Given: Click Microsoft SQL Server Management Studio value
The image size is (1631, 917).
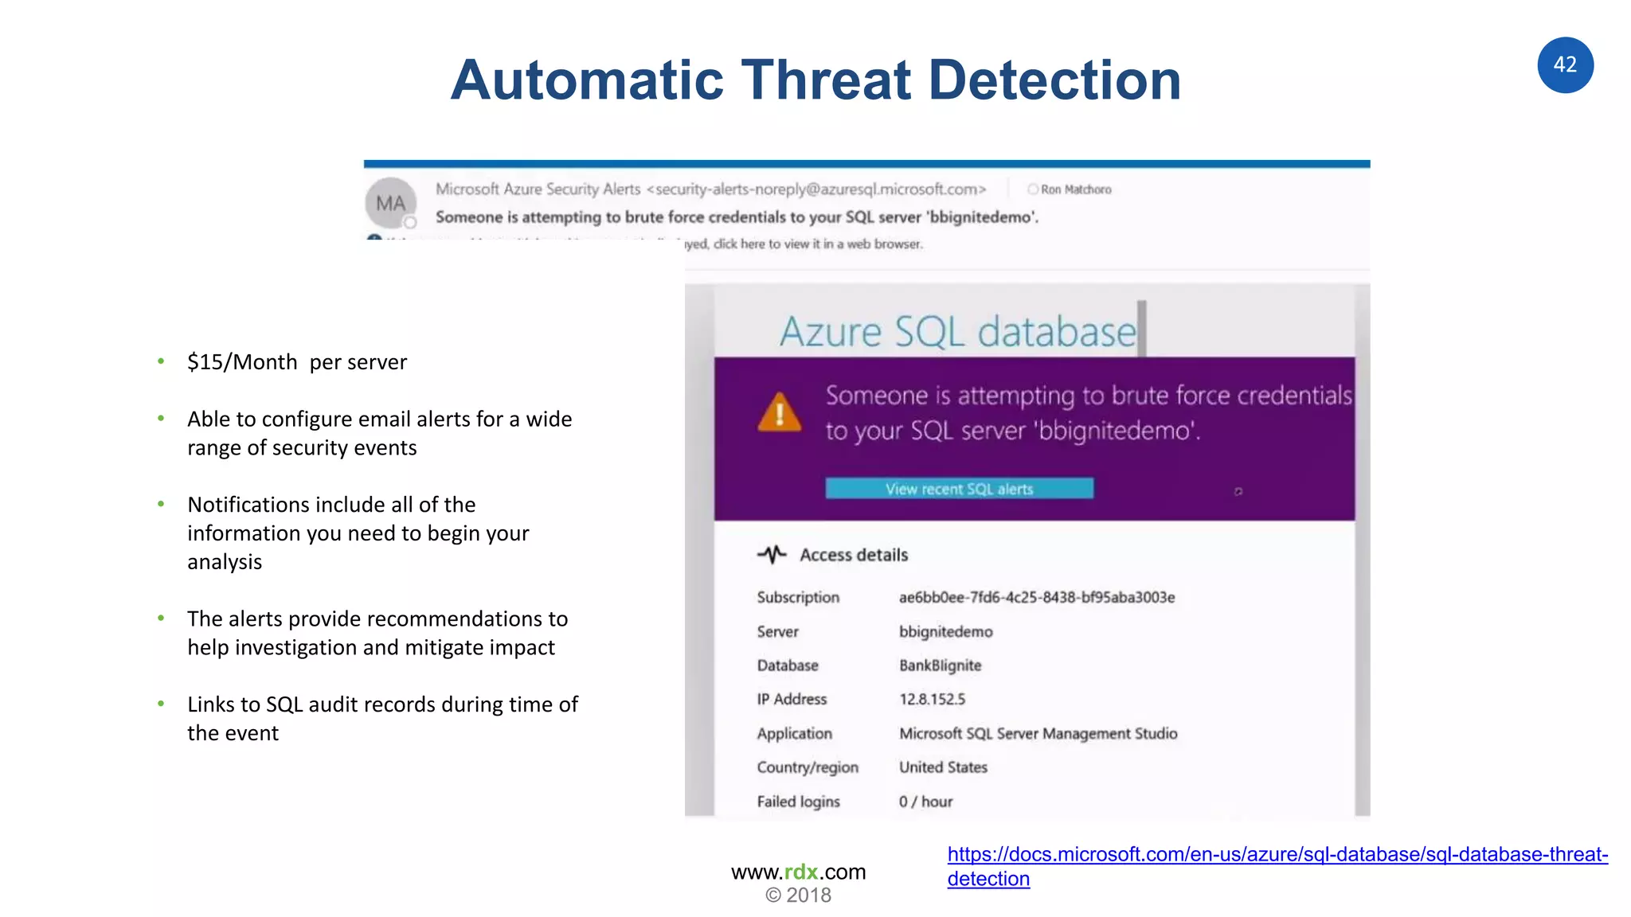Looking at the screenshot, I should point(1038,733).
